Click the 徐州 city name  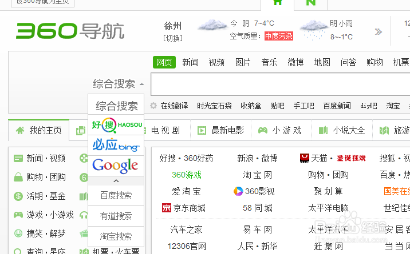coord(173,26)
